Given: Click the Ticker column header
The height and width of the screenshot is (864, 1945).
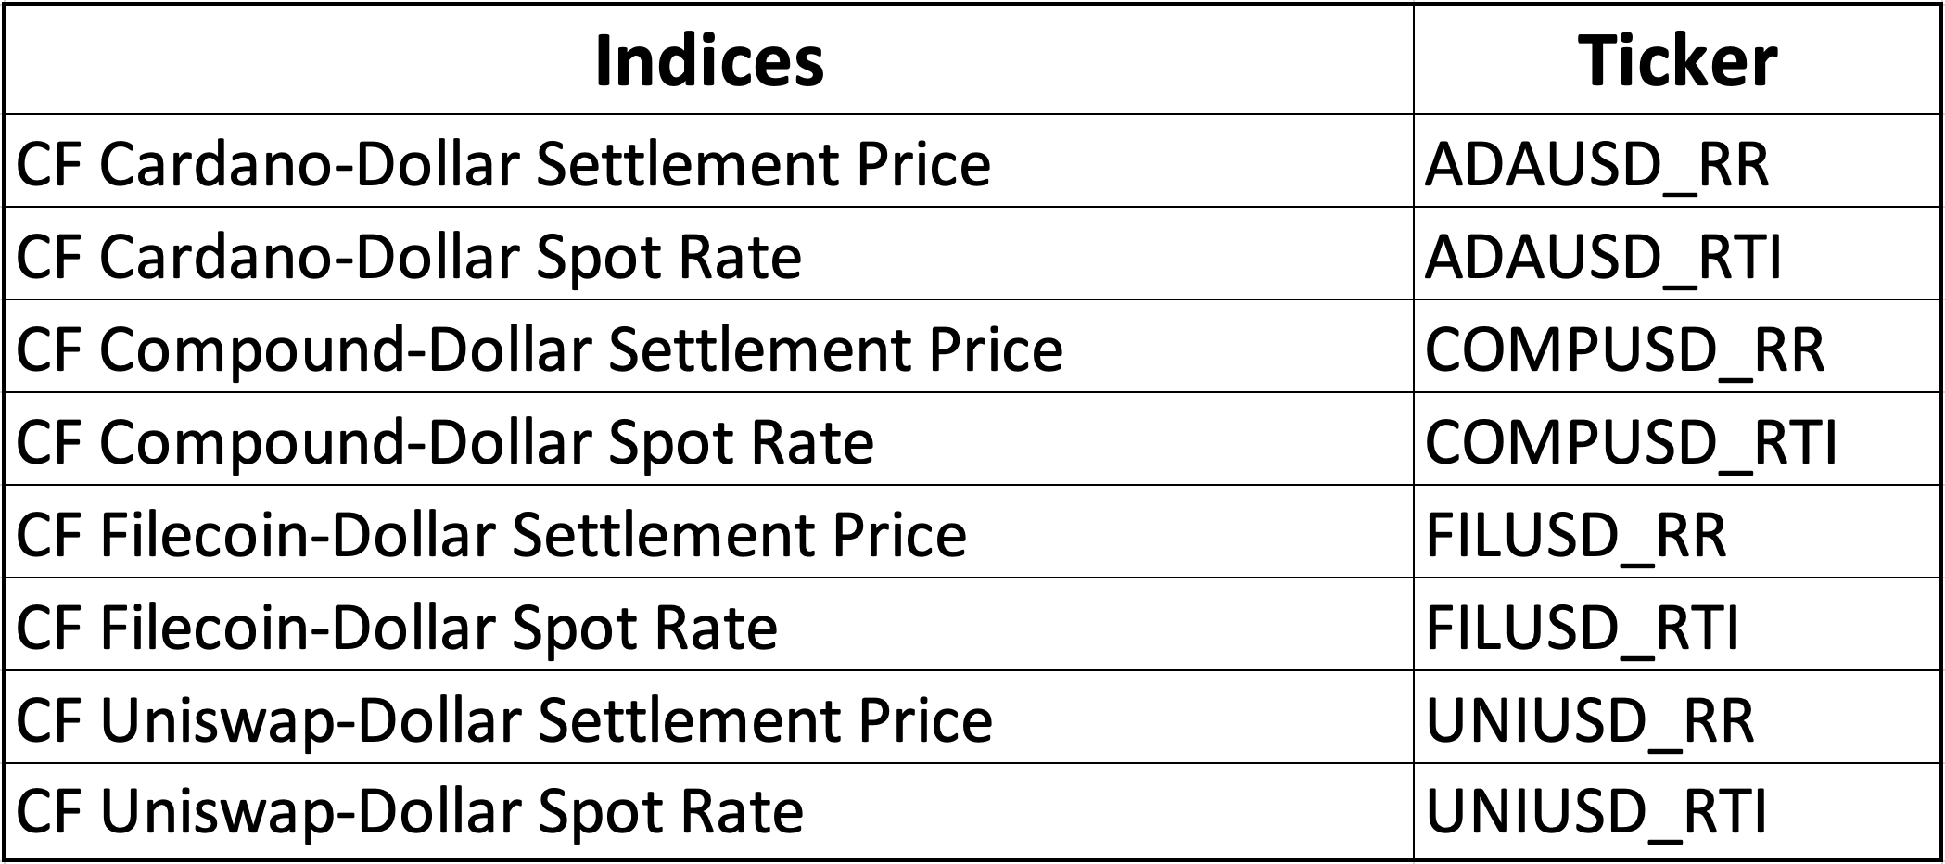Looking at the screenshot, I should pyautogui.click(x=1676, y=60).
